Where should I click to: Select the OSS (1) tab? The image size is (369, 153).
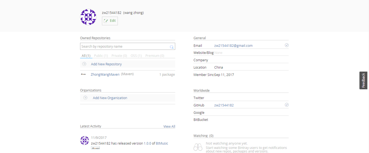click(x=136, y=56)
